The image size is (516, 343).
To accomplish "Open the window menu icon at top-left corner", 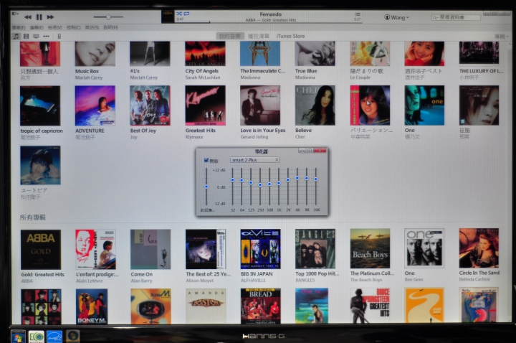I will (15, 14).
